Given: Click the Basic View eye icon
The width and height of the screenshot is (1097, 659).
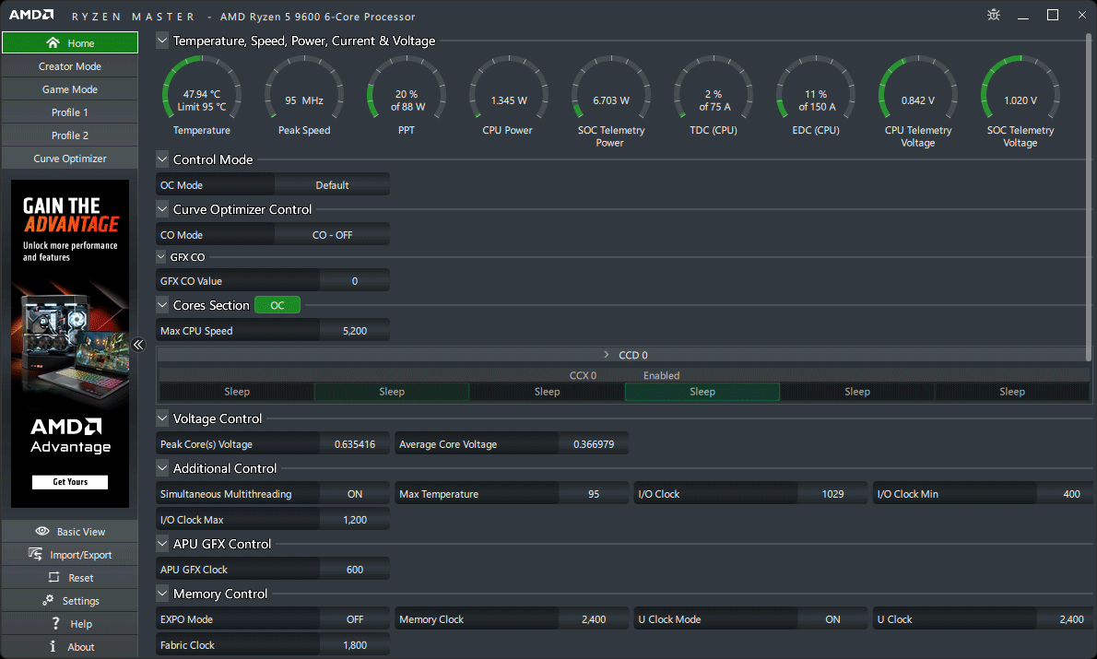Looking at the screenshot, I should pos(42,531).
